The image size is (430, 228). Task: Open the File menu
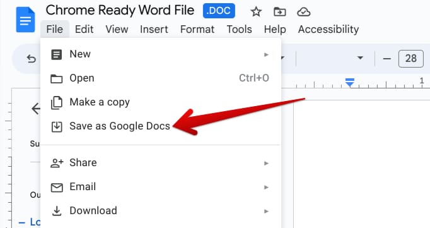(55, 29)
